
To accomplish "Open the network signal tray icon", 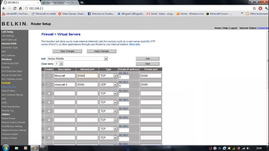I will tap(243, 148).
